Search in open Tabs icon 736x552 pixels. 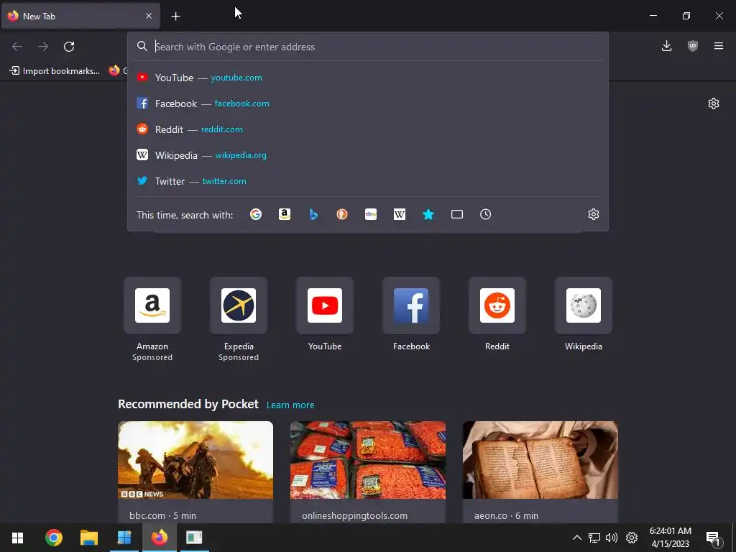click(x=457, y=214)
